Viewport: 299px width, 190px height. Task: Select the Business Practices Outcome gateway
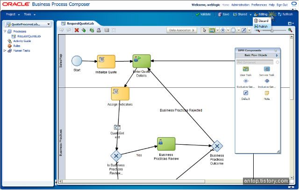click(217, 146)
